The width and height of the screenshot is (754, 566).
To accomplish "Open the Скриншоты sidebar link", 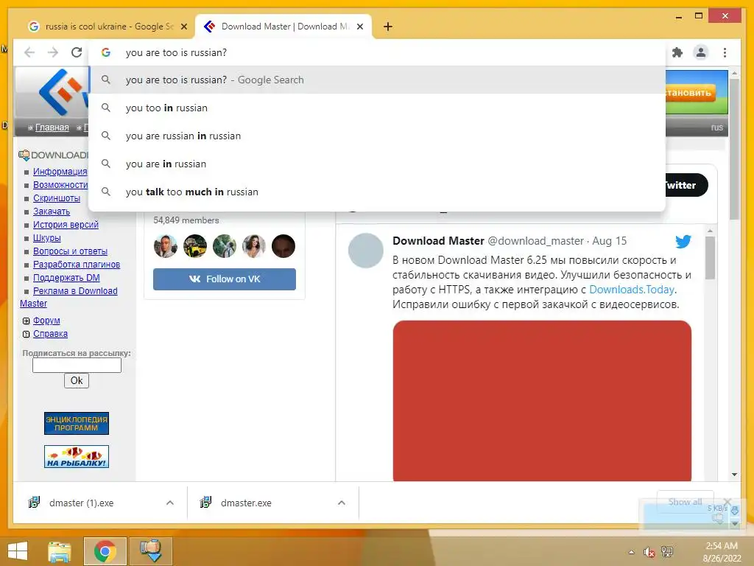I will tap(56, 198).
